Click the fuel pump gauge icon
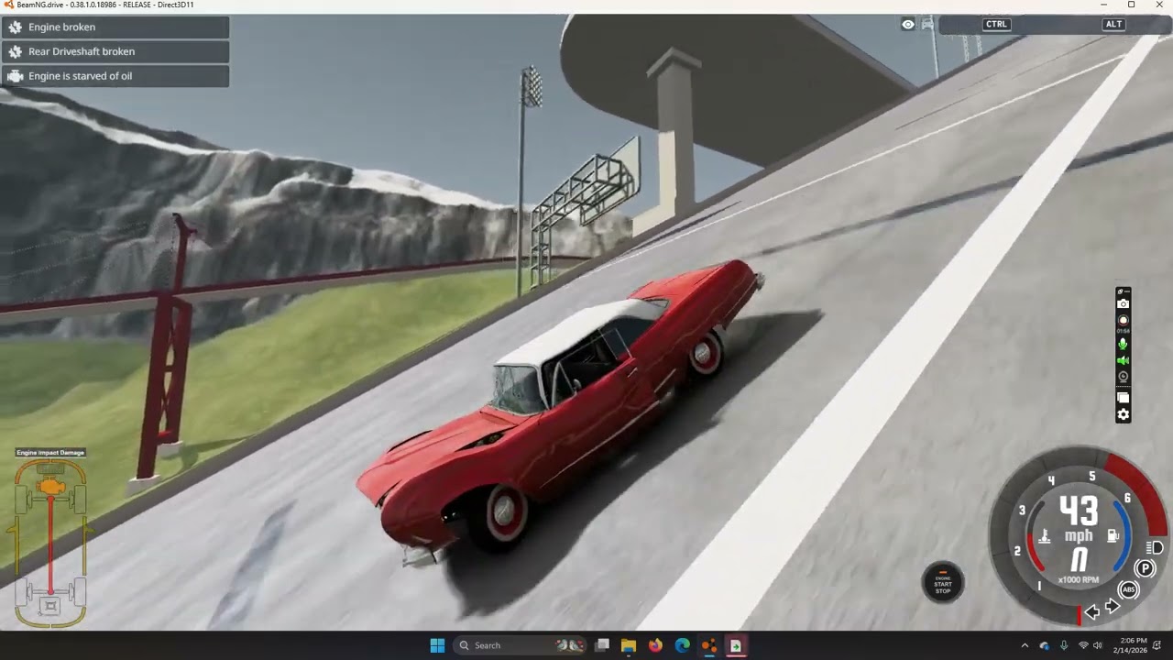The image size is (1173, 660). click(x=1114, y=535)
